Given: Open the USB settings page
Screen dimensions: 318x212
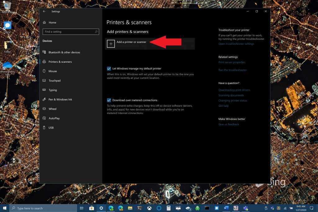Looking at the screenshot, I should [51, 128].
